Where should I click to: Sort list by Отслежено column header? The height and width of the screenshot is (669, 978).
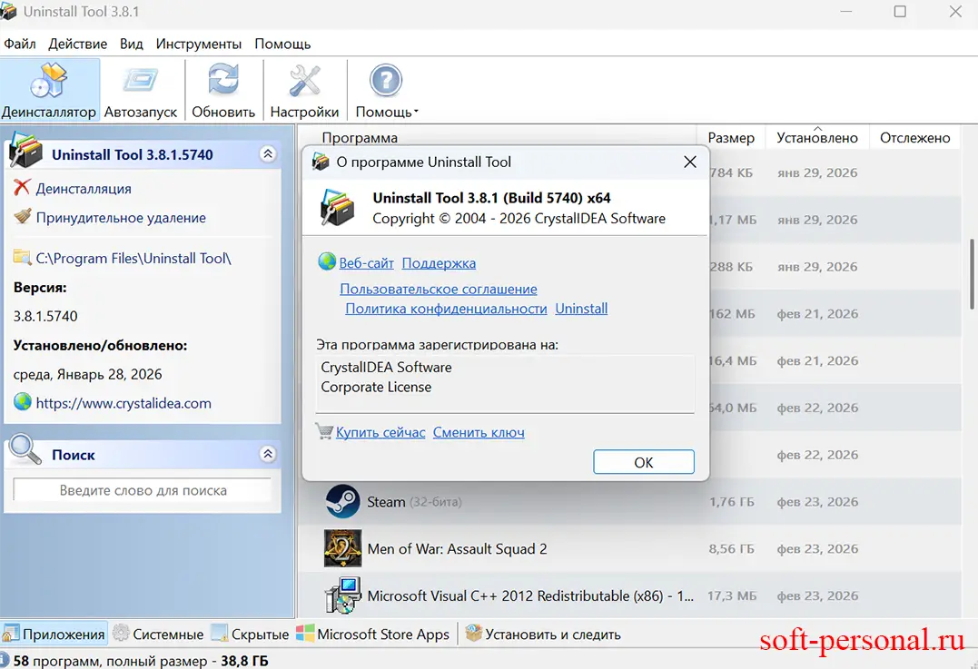[x=915, y=138]
